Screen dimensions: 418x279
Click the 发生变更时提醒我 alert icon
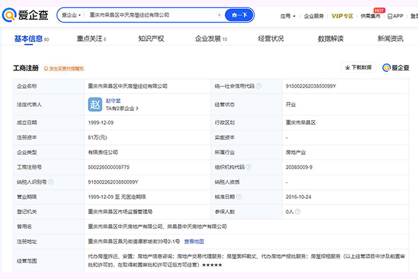47,68
